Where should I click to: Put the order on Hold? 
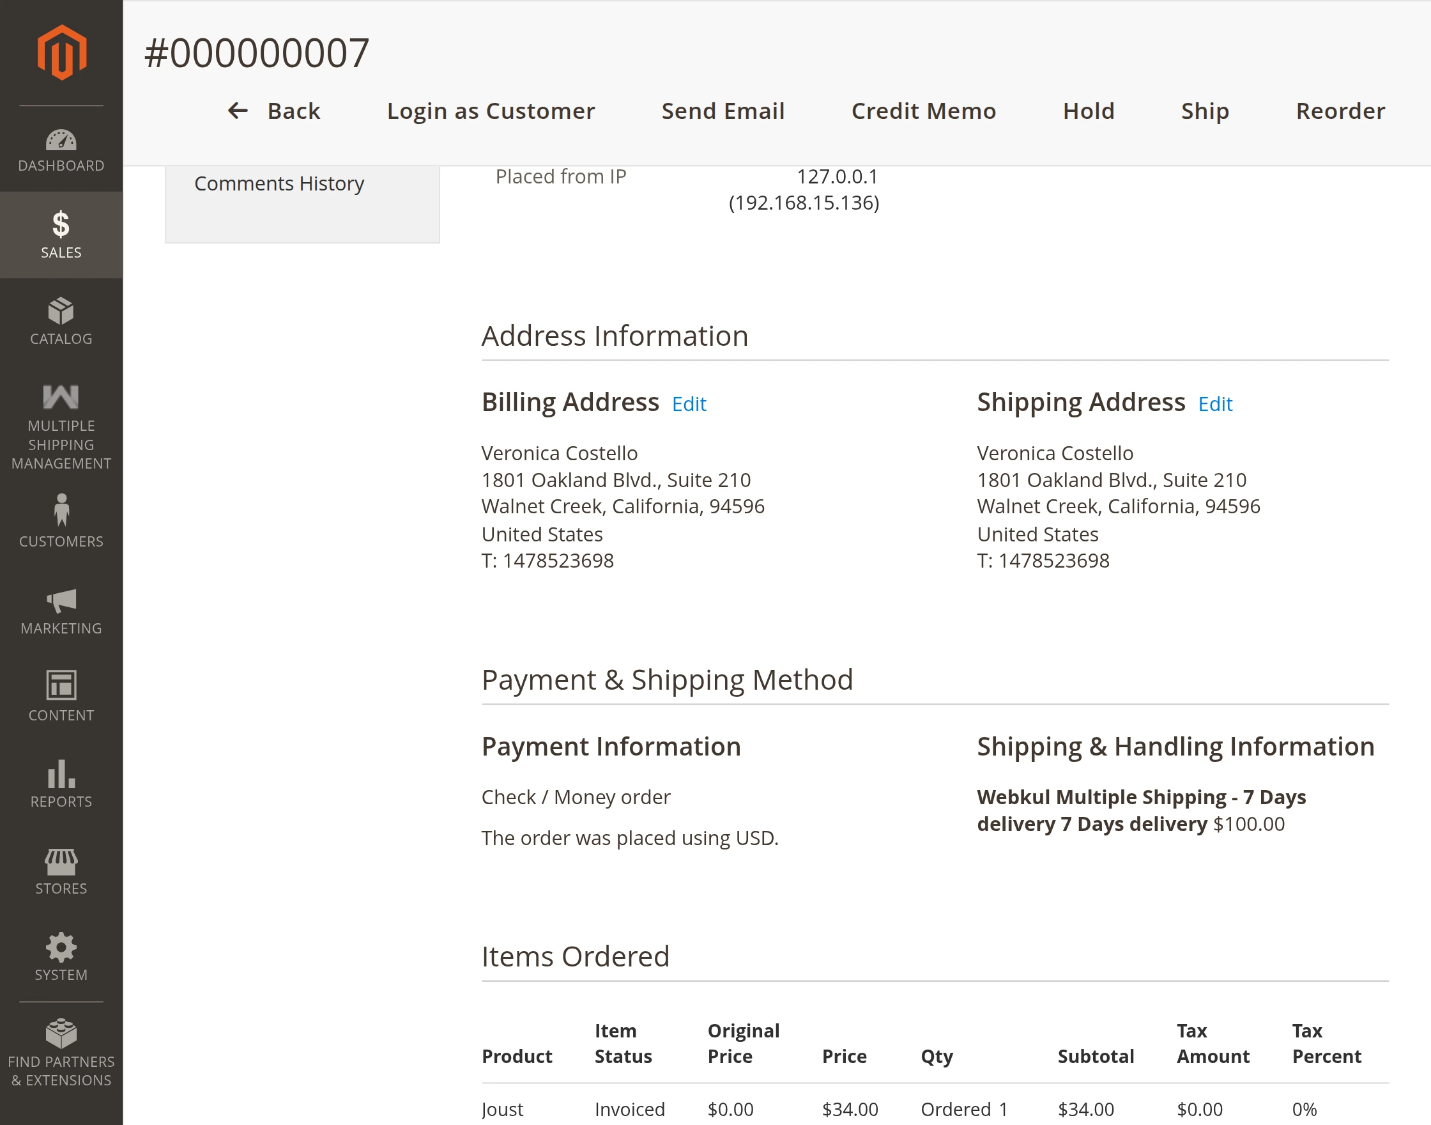tap(1088, 111)
